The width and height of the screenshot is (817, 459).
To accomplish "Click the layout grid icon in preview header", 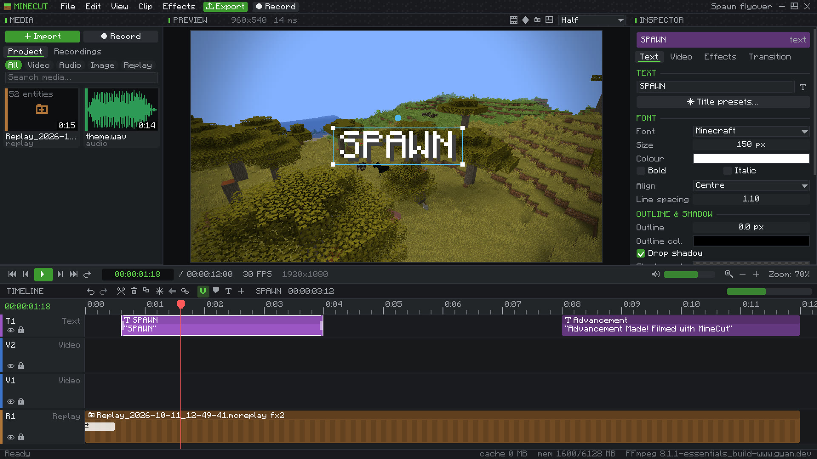I will click(549, 20).
